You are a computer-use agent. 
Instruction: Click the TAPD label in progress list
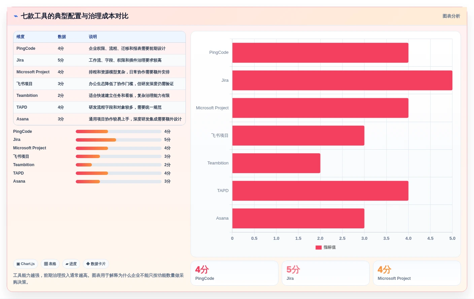19,173
